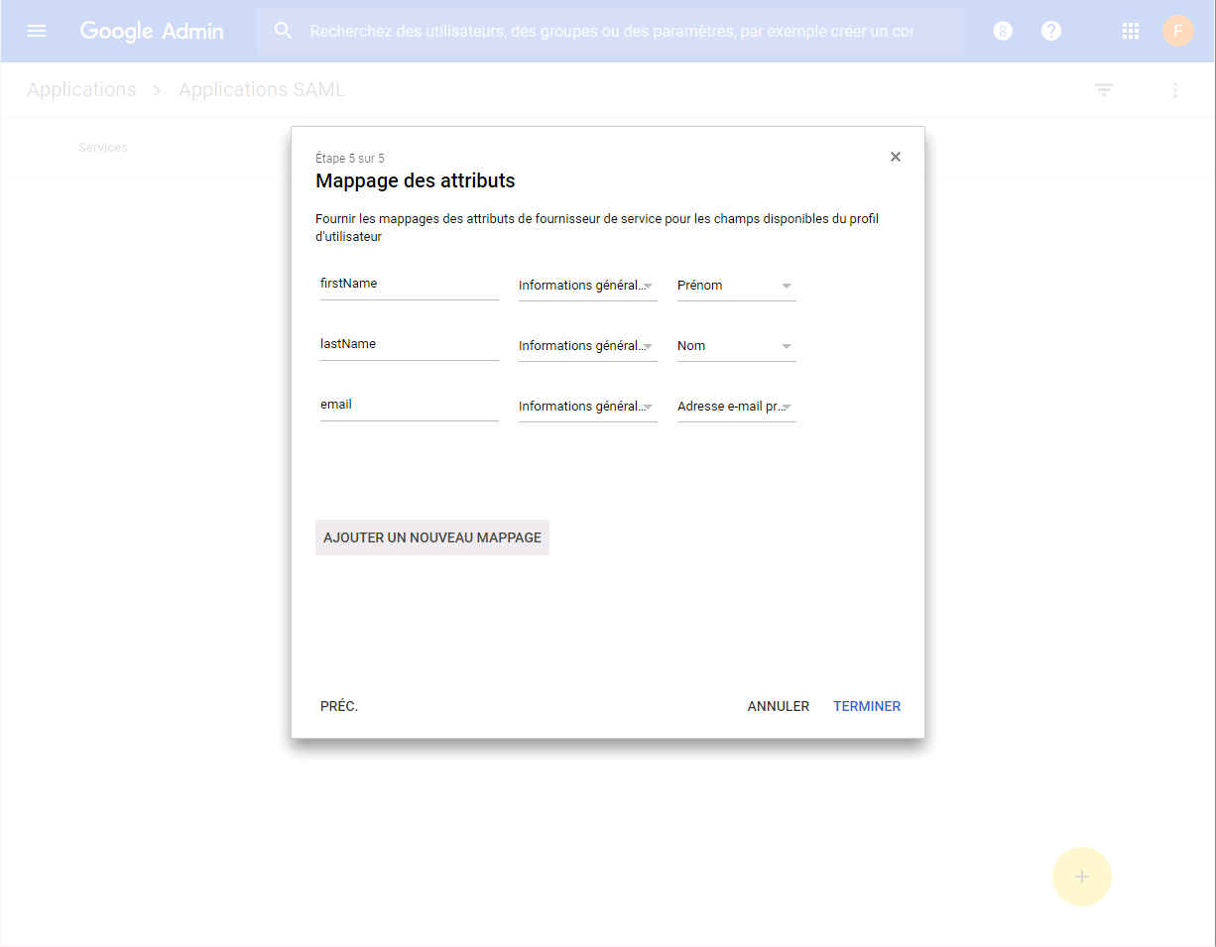Go to Applications SAML breadcrumb
Viewport: 1216px width, 947px height.
coord(262,89)
